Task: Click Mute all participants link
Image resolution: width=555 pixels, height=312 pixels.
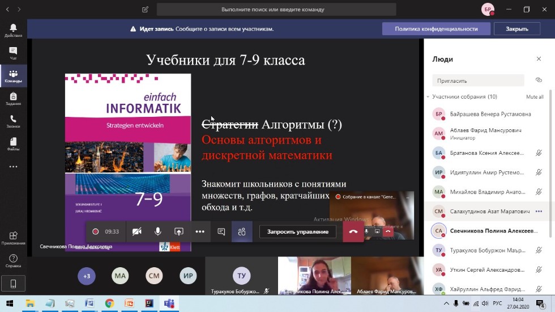Action: (535, 97)
